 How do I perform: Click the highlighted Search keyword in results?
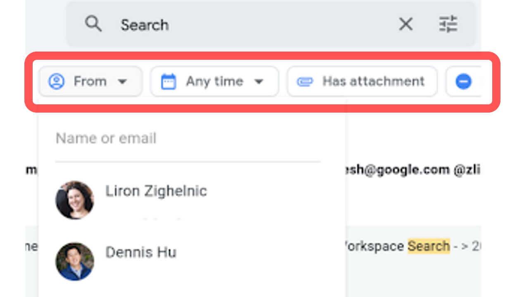pyautogui.click(x=429, y=246)
